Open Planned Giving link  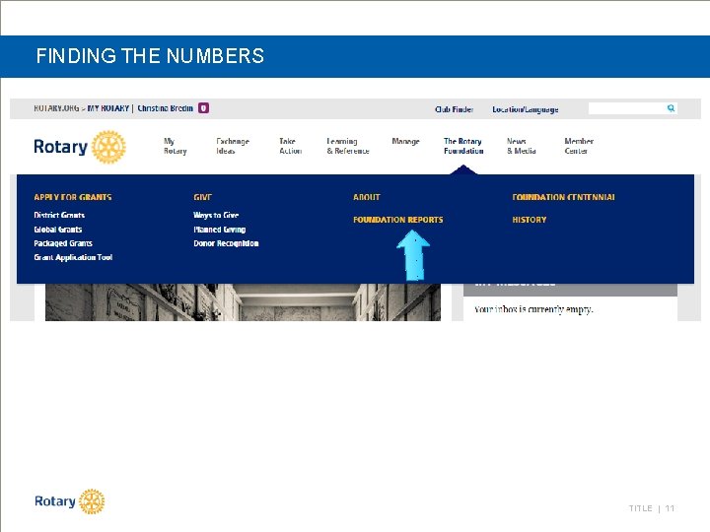click(x=220, y=230)
